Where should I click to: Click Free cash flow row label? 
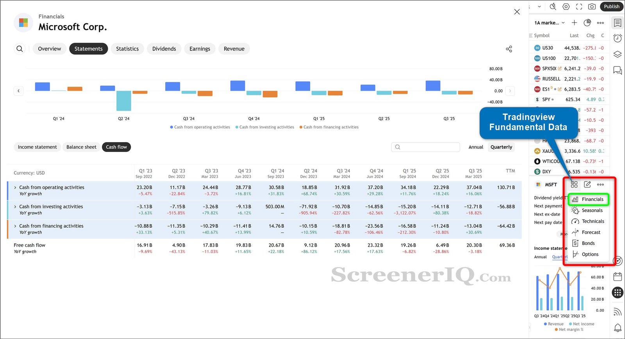pos(30,245)
